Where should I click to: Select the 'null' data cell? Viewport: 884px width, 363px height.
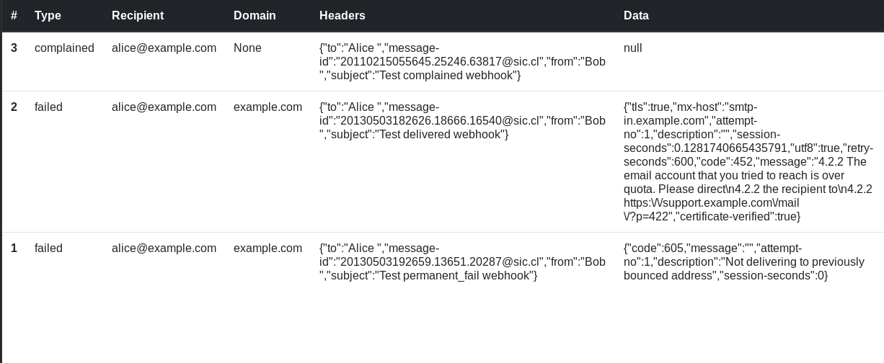pyautogui.click(x=632, y=48)
